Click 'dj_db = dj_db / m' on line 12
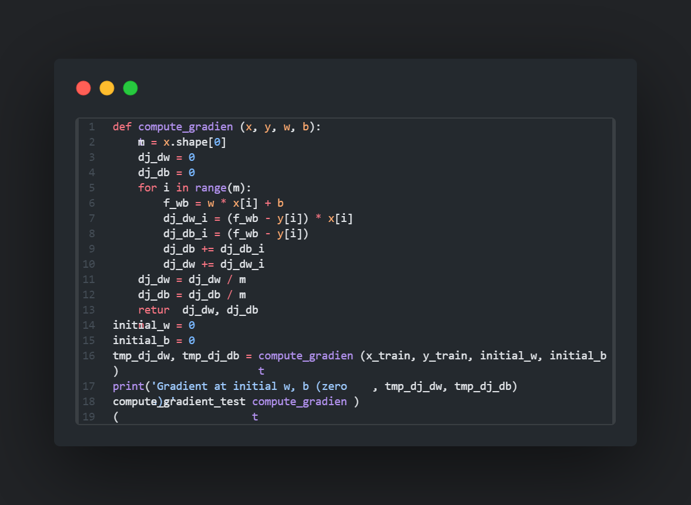This screenshot has height=505, width=691. click(192, 295)
